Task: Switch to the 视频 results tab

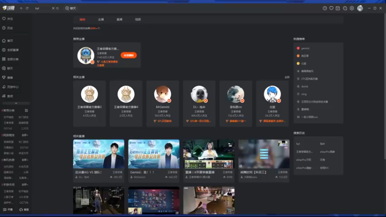Action: point(138,19)
